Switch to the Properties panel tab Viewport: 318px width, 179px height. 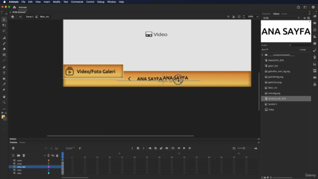tap(266, 14)
